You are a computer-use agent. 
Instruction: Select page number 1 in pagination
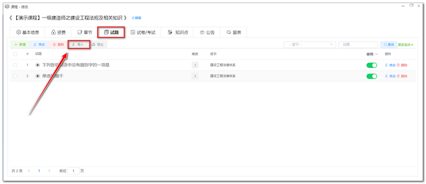39,170
